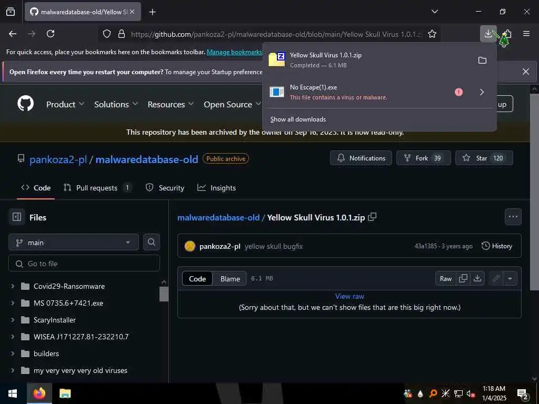Expand the Resources menu
Image resolution: width=539 pixels, height=404 pixels.
pos(171,105)
